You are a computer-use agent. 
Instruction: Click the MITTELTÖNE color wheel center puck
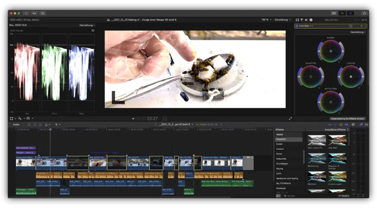tap(331, 102)
